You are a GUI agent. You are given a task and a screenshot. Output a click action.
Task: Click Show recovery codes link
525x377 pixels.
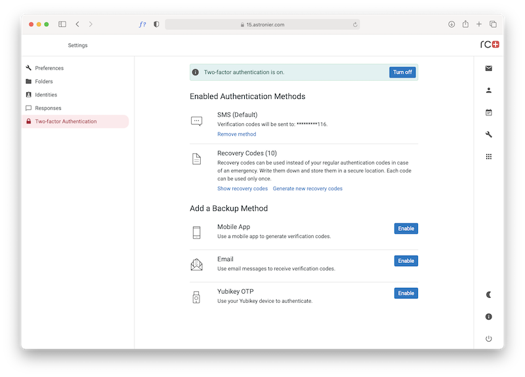[x=242, y=189]
